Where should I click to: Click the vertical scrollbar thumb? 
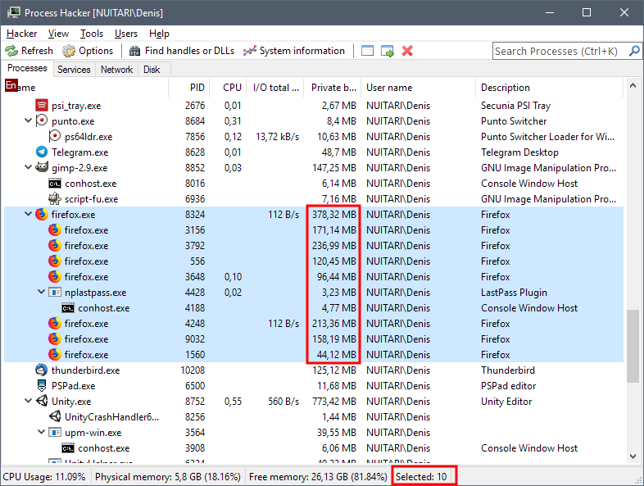coord(633,346)
